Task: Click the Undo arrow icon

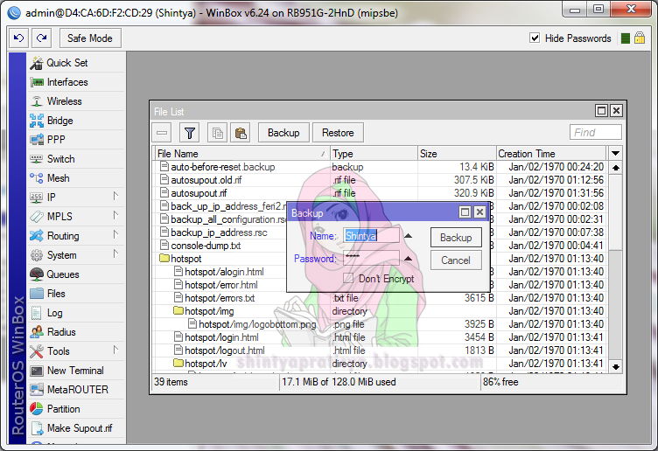Action: point(19,38)
